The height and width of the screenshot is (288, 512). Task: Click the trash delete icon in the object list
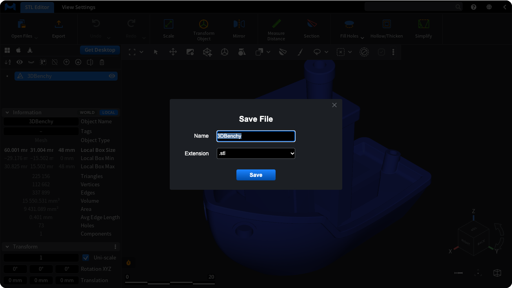tap(102, 62)
